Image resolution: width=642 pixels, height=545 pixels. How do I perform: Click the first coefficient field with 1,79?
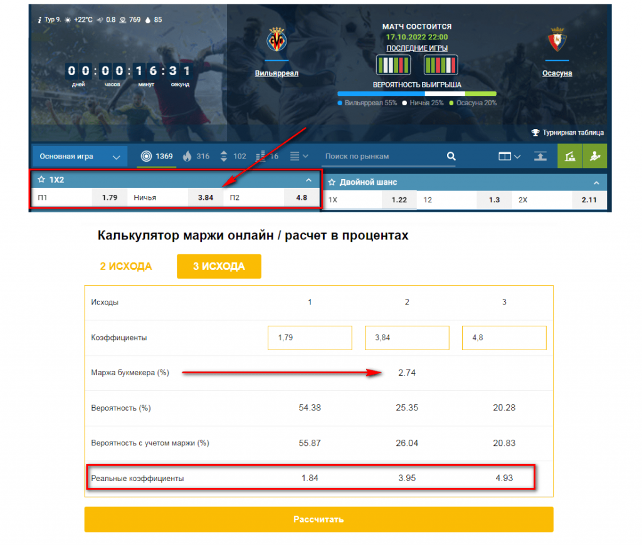[x=310, y=338]
